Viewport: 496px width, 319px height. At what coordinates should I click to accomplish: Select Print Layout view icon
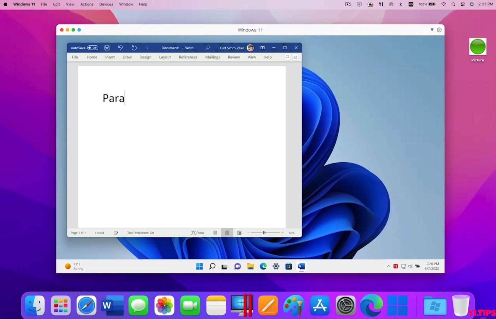click(227, 233)
